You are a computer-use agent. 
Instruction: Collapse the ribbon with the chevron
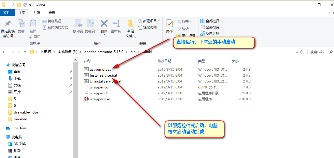329,13
